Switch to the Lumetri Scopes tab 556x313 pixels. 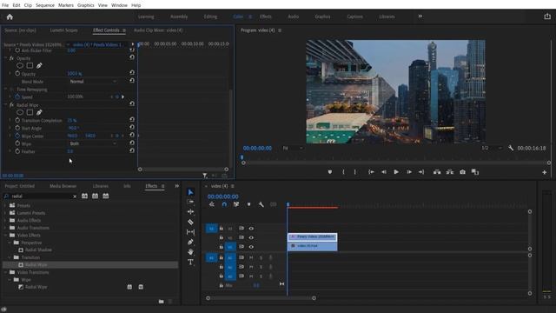[x=63, y=30]
